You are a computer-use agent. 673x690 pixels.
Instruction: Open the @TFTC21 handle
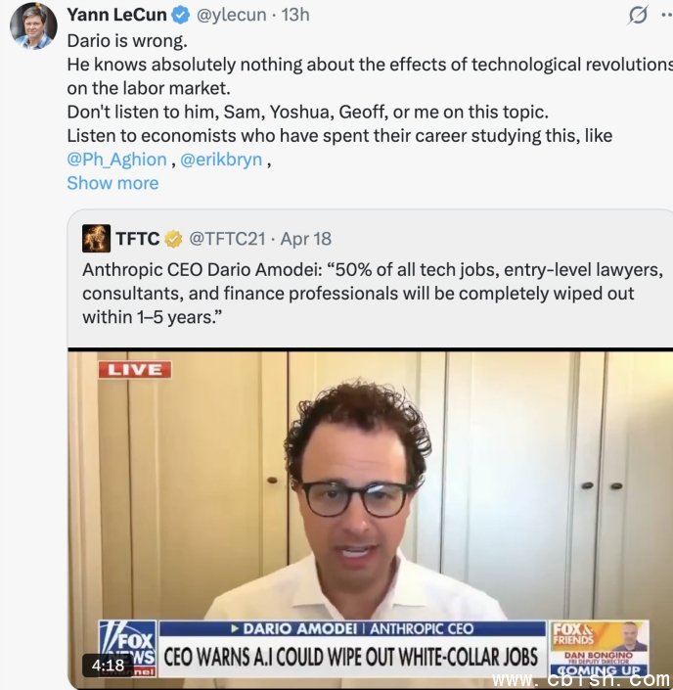[x=227, y=239]
